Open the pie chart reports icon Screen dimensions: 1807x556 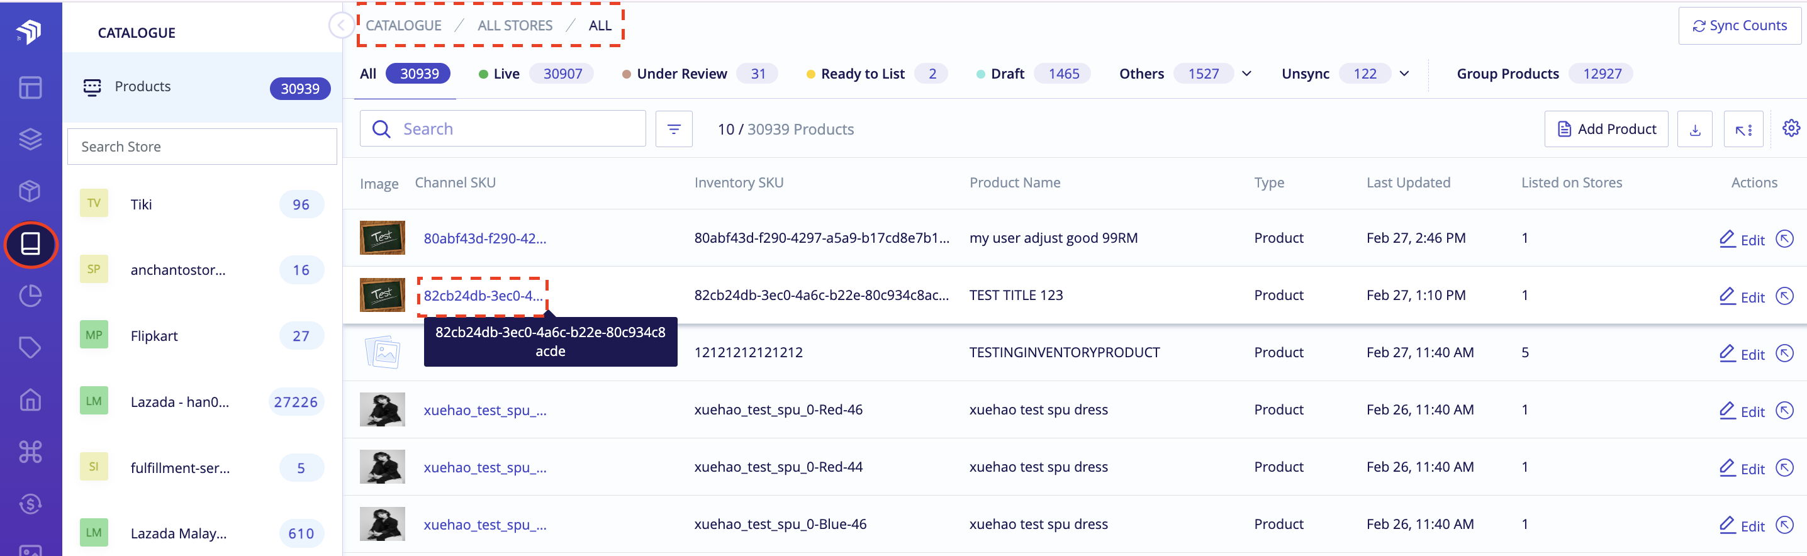30,296
